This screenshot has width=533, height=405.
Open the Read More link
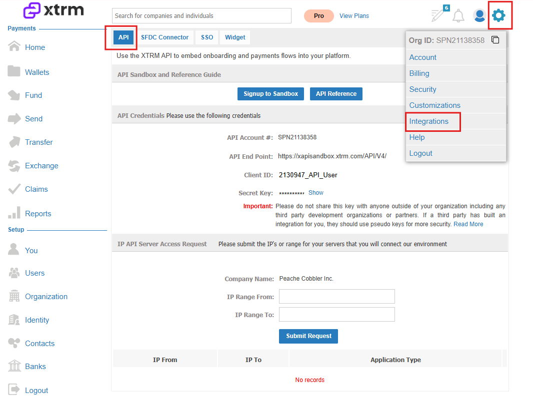(468, 224)
